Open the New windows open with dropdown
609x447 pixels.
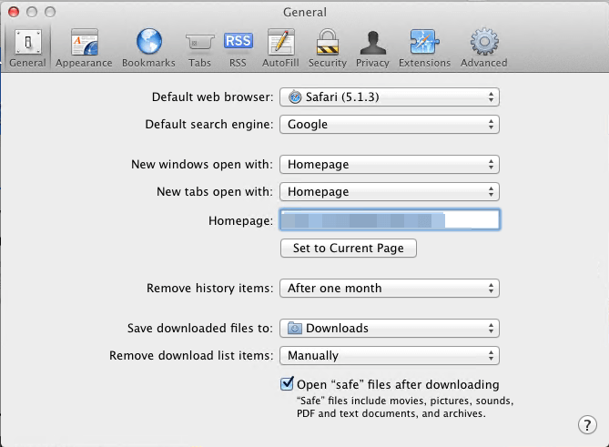(x=390, y=164)
